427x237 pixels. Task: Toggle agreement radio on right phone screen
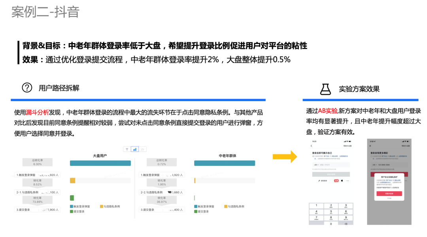click(x=371, y=156)
